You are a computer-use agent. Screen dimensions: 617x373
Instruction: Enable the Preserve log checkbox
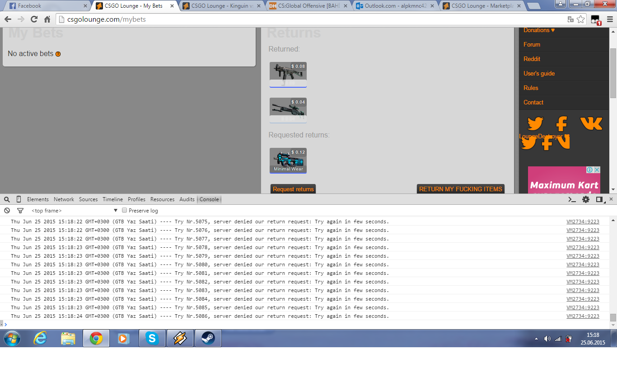pyautogui.click(x=125, y=210)
